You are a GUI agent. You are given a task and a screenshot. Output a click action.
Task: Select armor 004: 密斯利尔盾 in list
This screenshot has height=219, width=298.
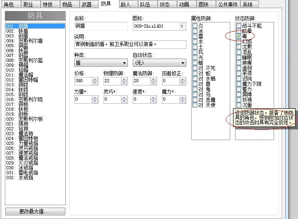tap(35, 41)
